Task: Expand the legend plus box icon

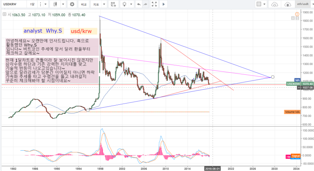Action: click(x=4, y=14)
